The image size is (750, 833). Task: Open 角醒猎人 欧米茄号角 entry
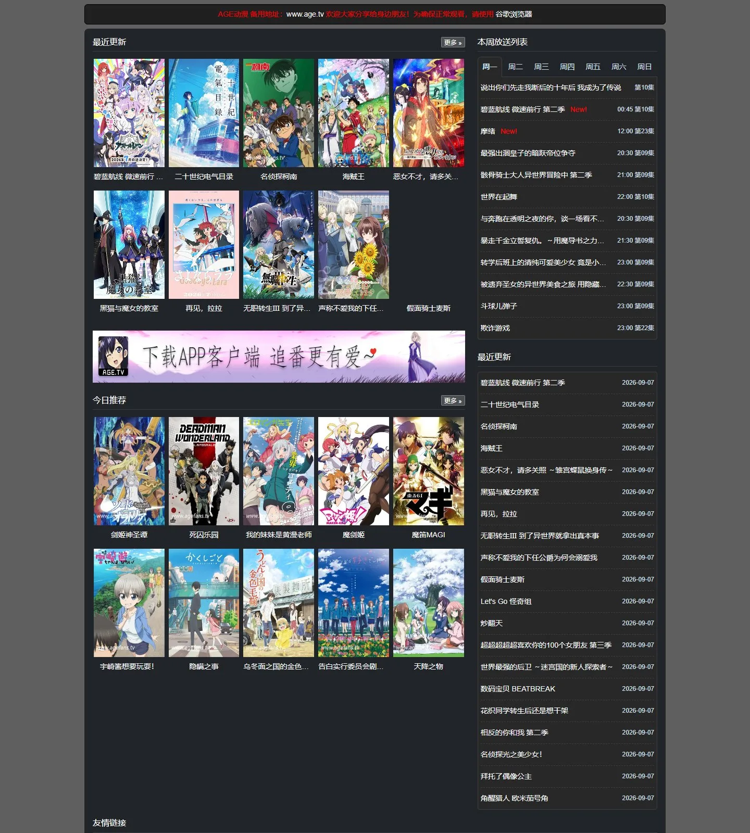pos(514,798)
